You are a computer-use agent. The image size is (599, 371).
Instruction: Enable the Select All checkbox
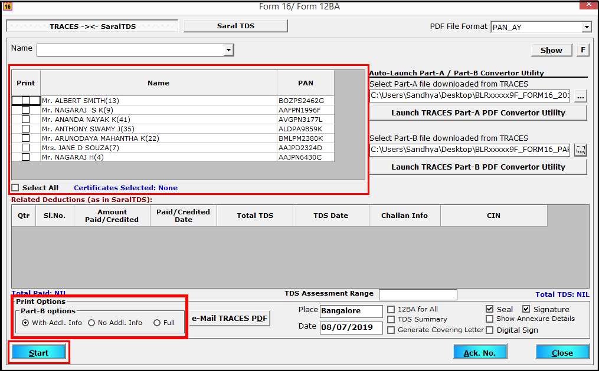(15, 186)
